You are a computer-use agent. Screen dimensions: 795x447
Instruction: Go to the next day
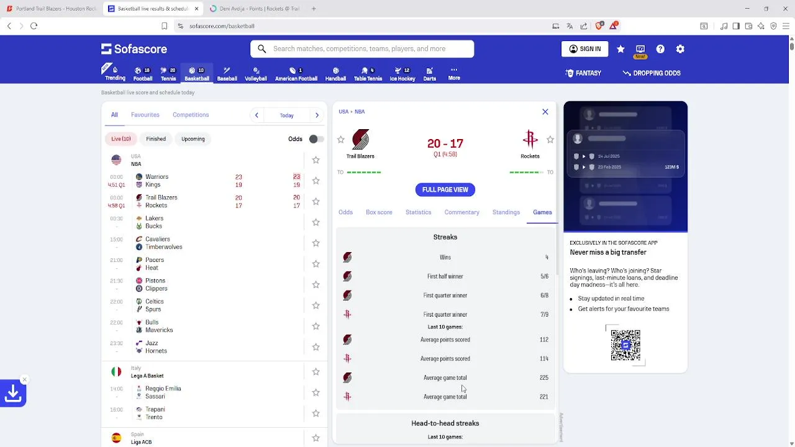(317, 115)
